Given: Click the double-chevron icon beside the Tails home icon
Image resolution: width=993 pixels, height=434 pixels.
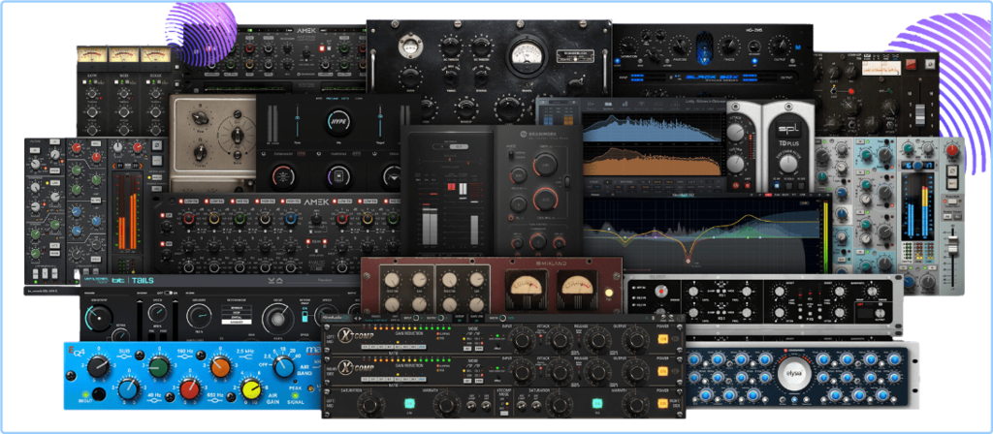Looking at the screenshot, I should [x=272, y=281].
